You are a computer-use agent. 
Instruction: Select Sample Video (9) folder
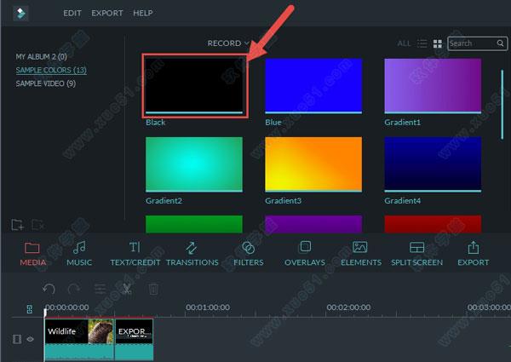(45, 83)
